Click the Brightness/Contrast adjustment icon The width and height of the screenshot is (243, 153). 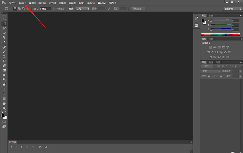[x=210, y=47]
